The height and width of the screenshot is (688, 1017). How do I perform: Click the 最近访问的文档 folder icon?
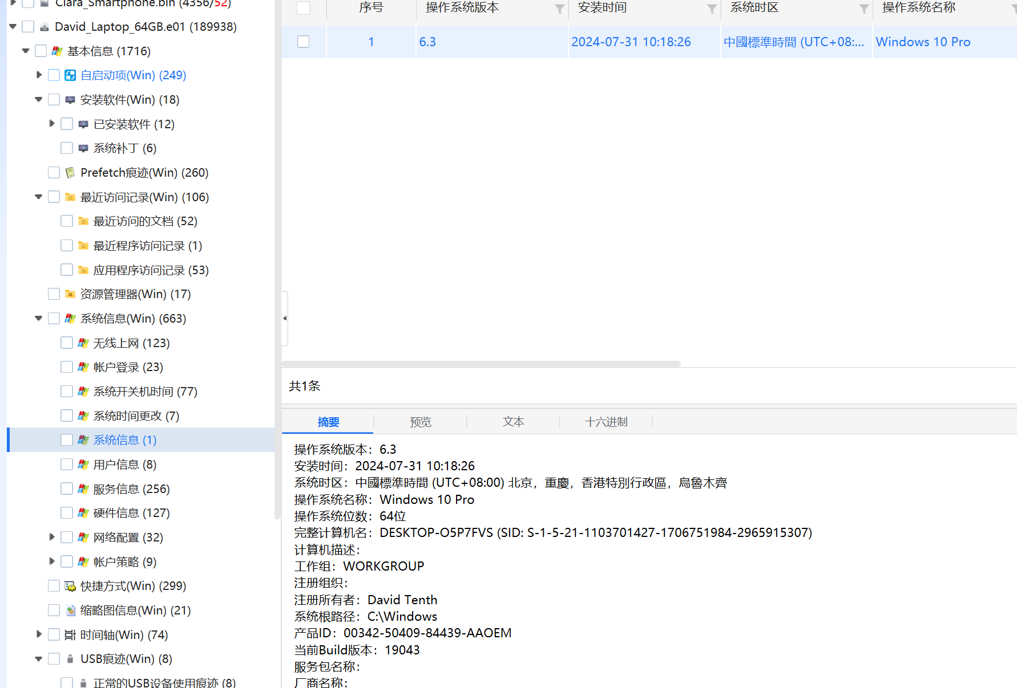click(83, 221)
